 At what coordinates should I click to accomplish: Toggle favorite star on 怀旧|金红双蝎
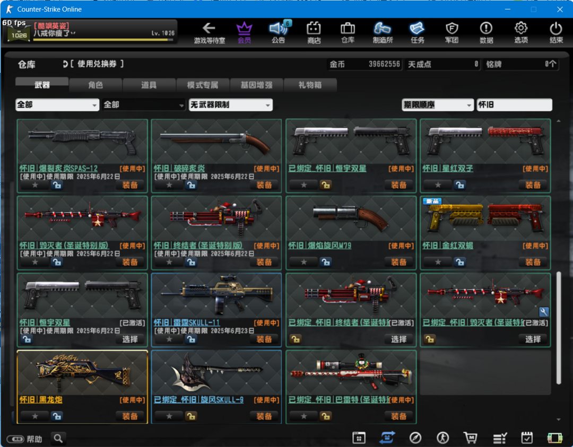pyautogui.click(x=438, y=262)
